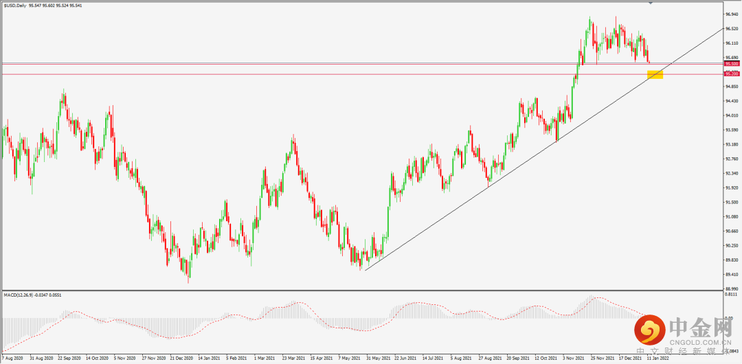Click the 91.500 price axis label
The height and width of the screenshot is (364, 742).
pyautogui.click(x=732, y=202)
